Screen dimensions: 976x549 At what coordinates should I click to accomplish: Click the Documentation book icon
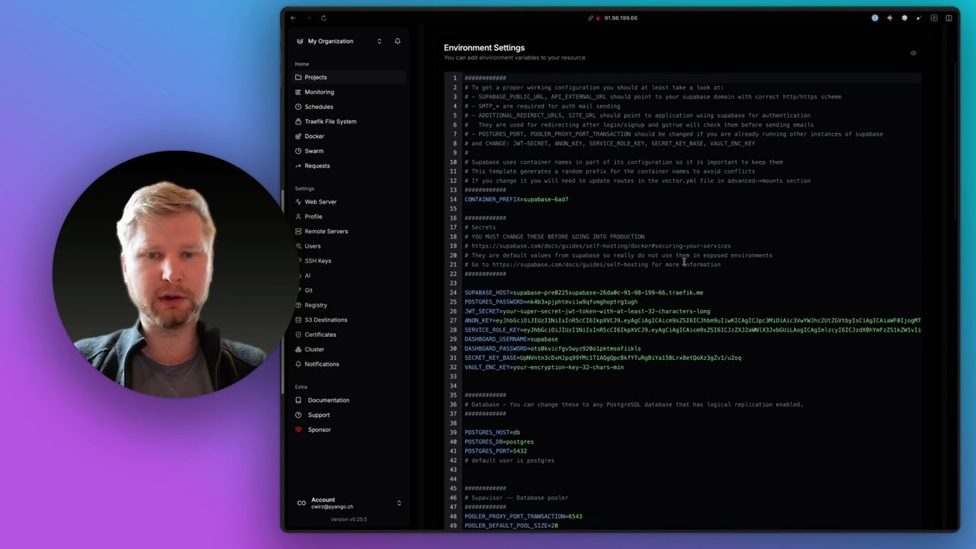(x=299, y=400)
